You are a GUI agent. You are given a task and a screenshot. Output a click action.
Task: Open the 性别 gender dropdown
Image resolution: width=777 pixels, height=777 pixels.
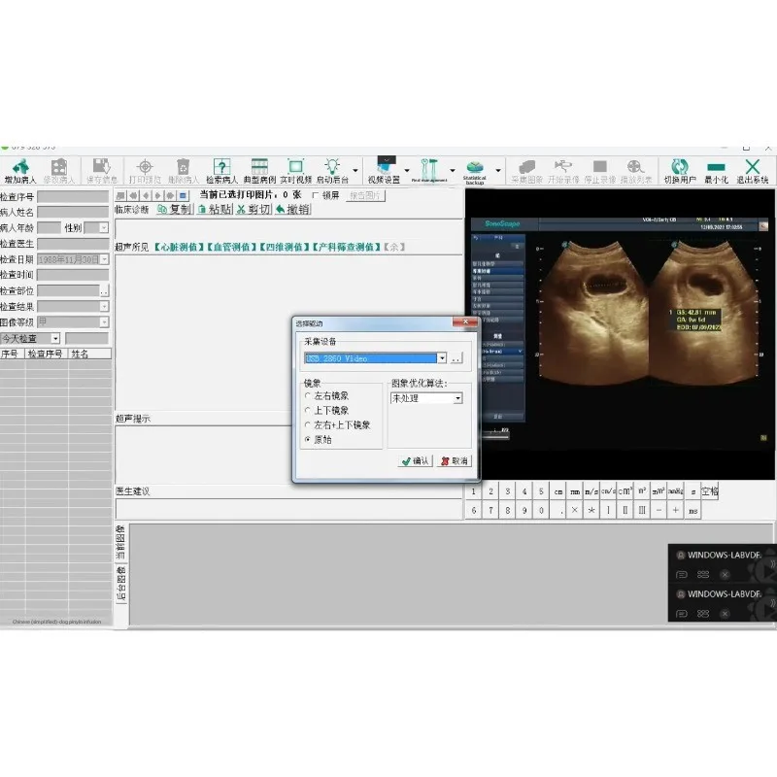click(x=104, y=228)
